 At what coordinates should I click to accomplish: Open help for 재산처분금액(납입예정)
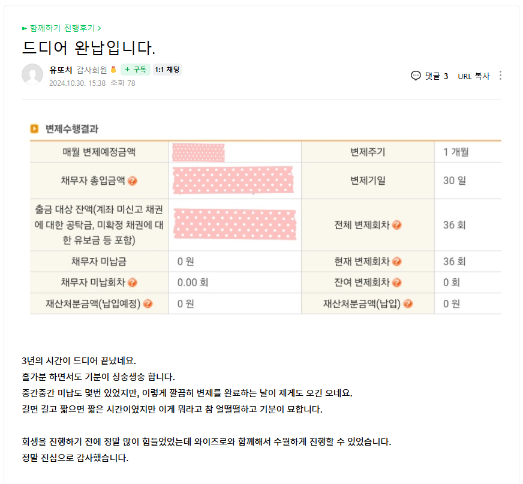click(148, 304)
